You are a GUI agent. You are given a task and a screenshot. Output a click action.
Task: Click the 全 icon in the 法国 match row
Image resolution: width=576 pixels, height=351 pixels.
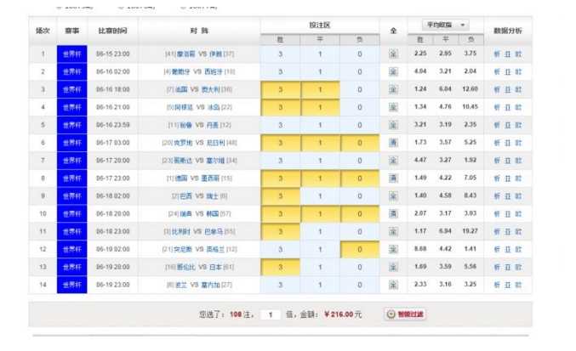pos(393,89)
